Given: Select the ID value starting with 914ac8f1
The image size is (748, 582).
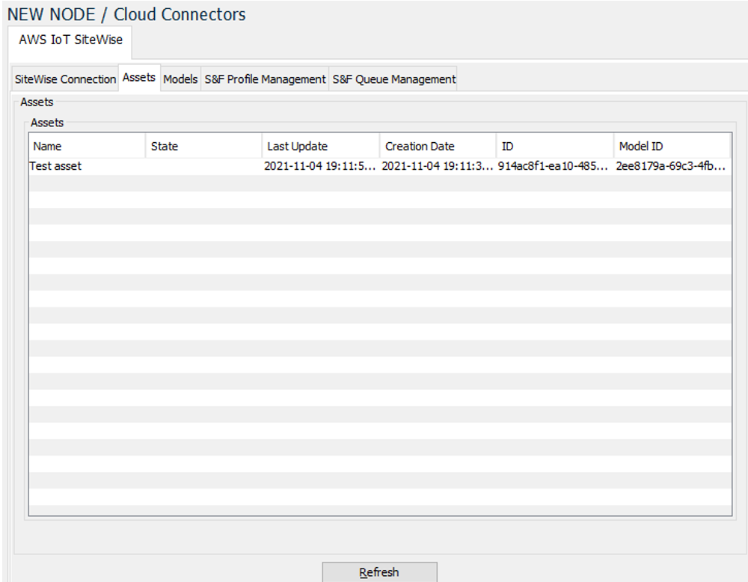Looking at the screenshot, I should point(554,166).
